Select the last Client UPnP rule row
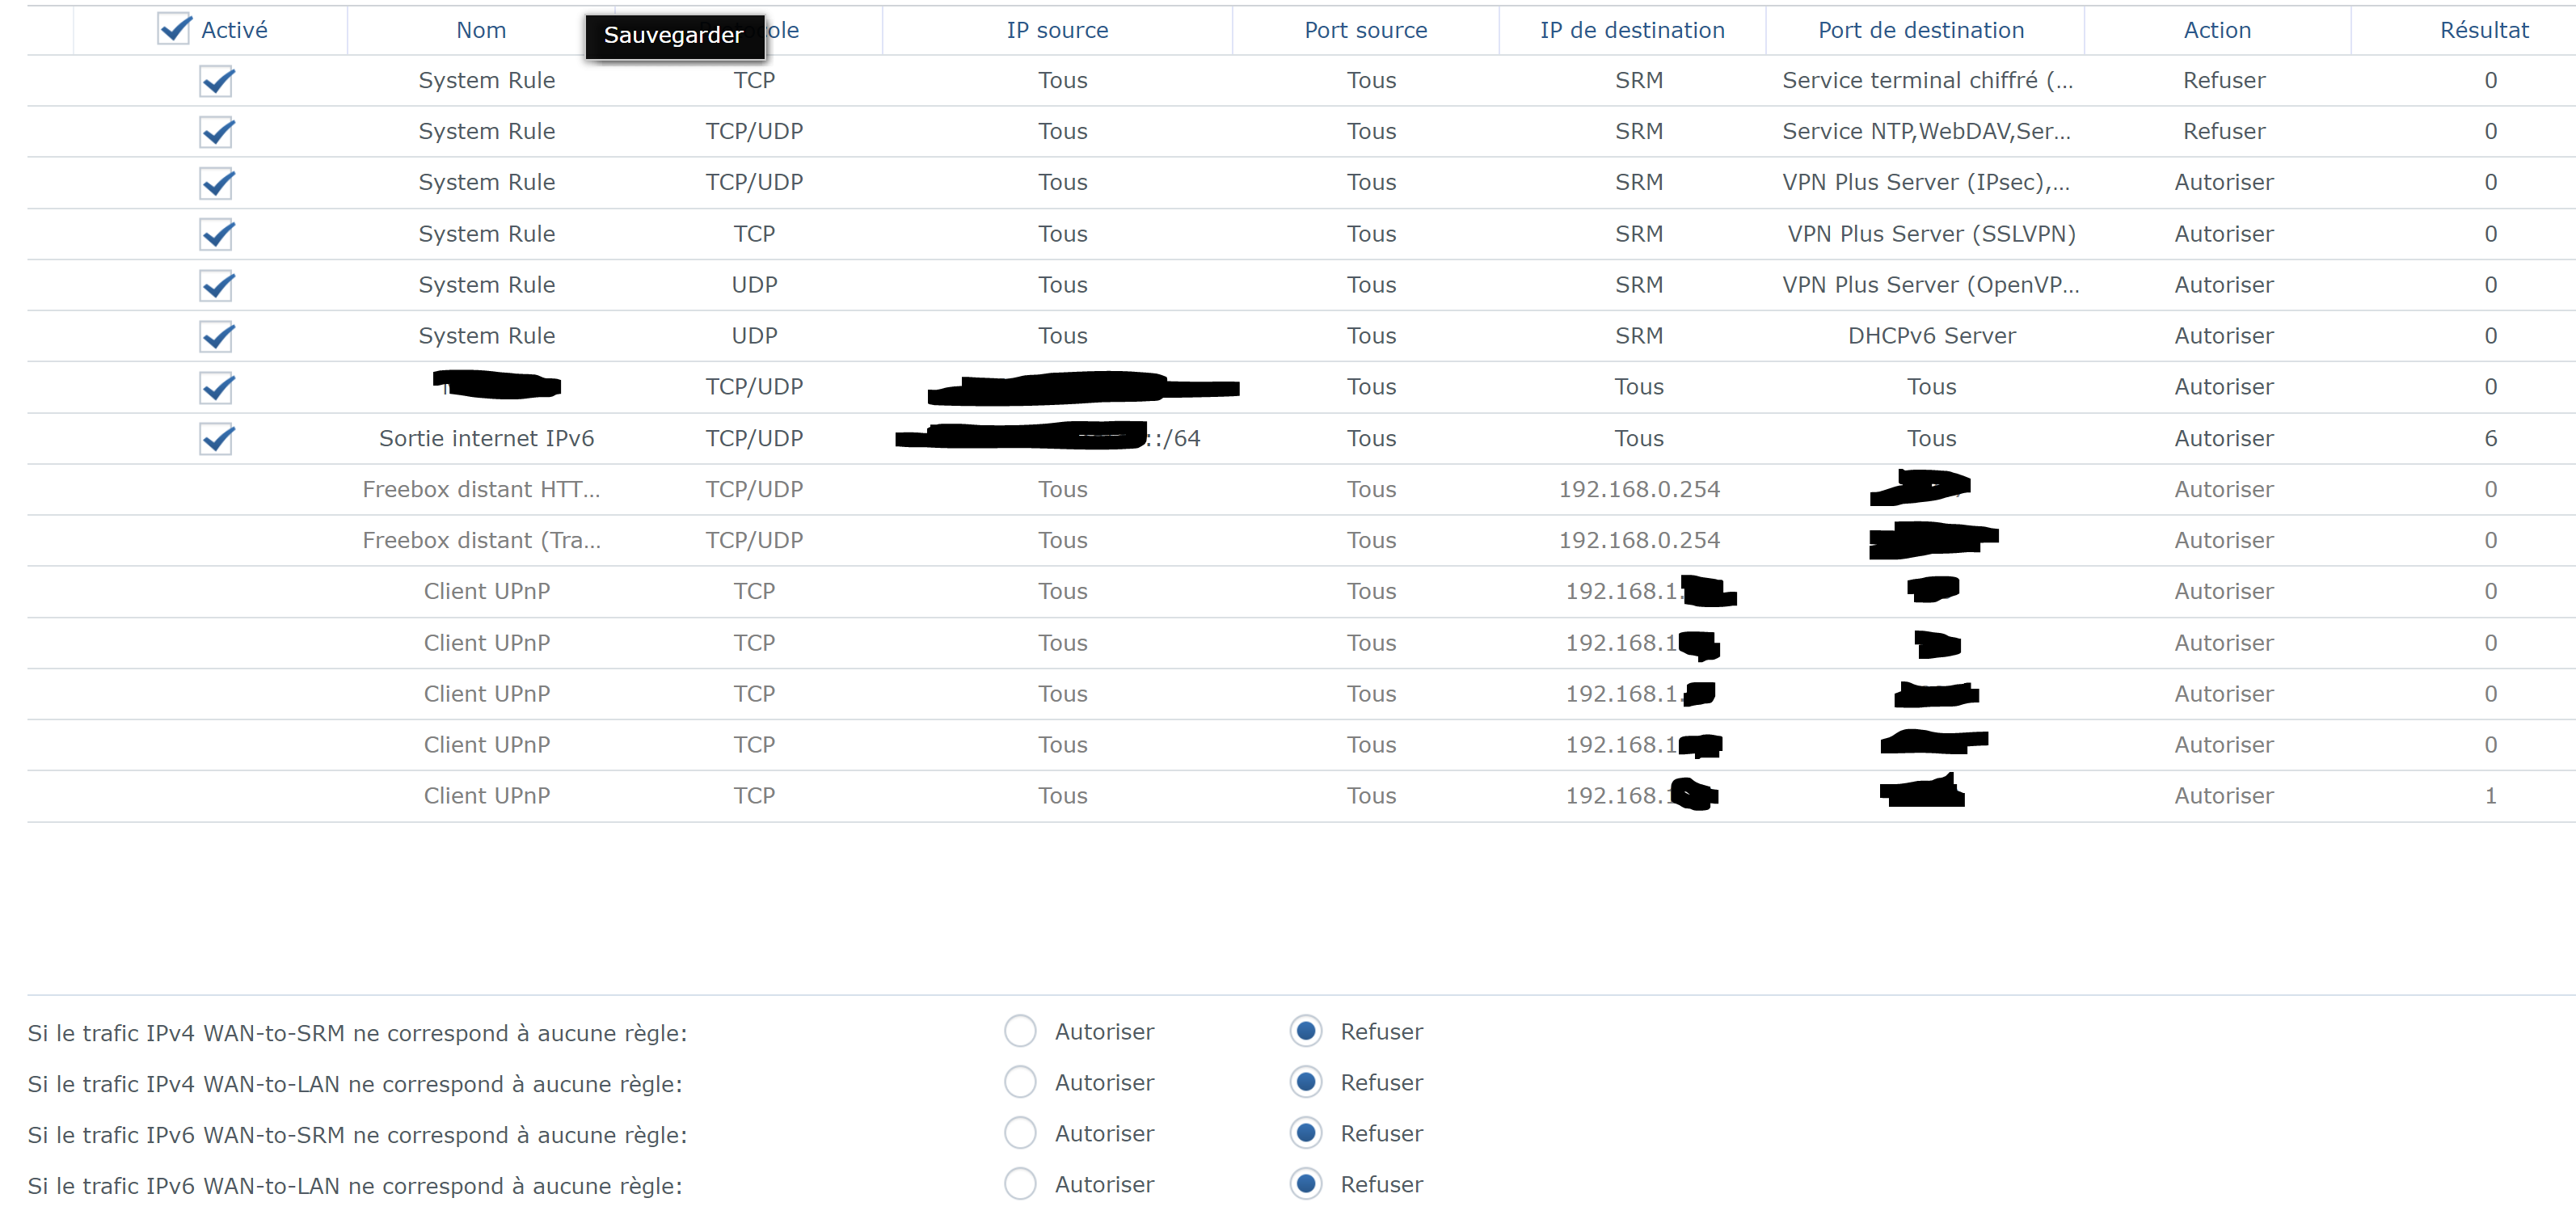 pyautogui.click(x=486, y=796)
